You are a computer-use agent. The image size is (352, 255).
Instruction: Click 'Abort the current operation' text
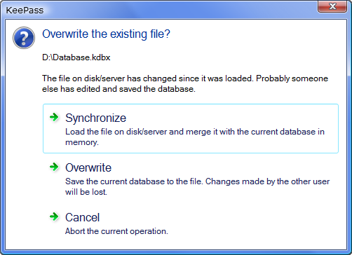coord(116,231)
